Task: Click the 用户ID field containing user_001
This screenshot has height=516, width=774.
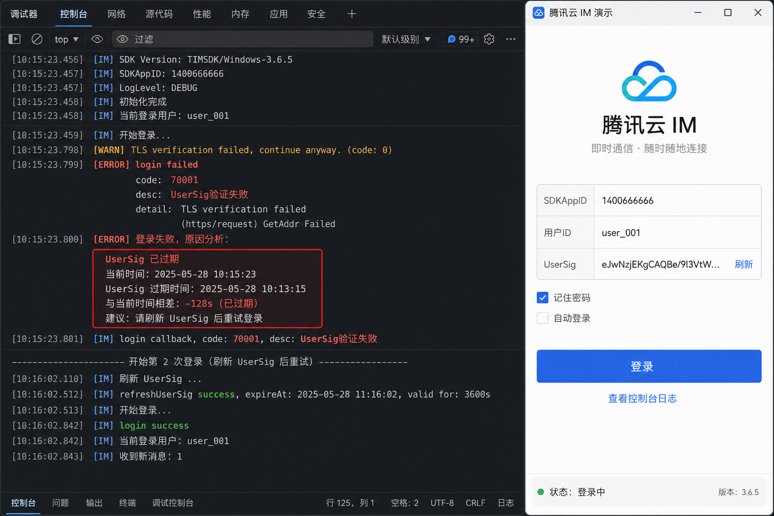Action: point(677,232)
